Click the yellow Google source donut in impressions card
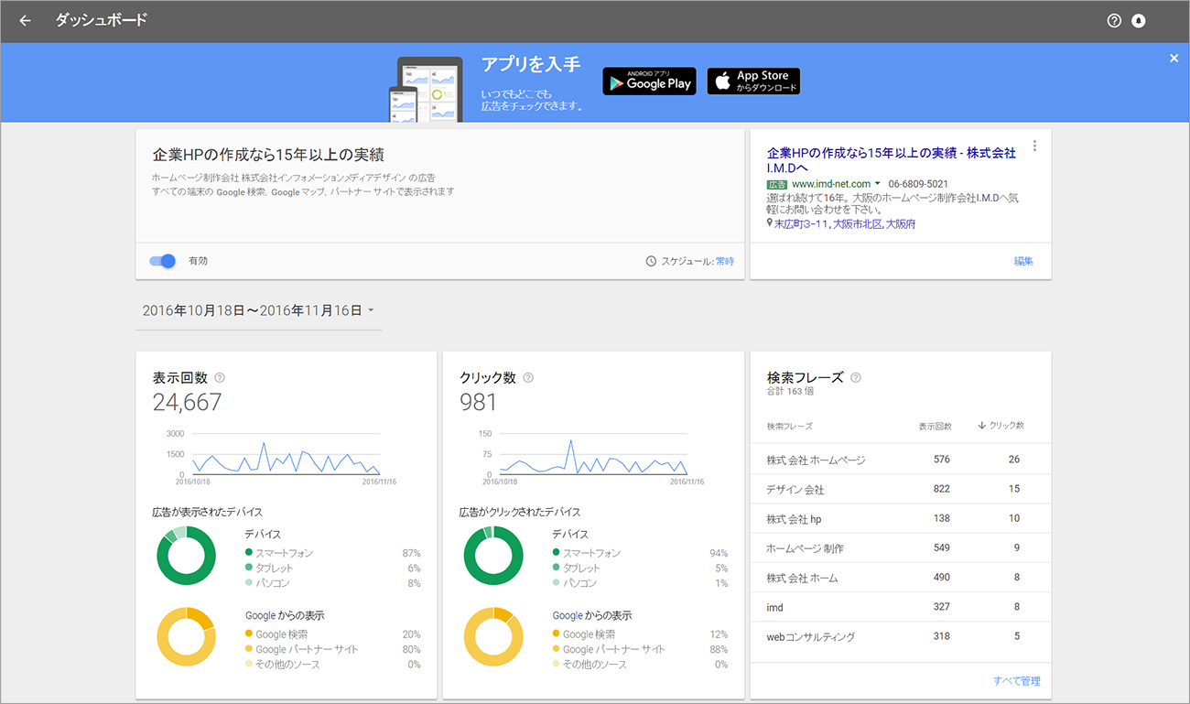This screenshot has height=704, width=1190. tap(187, 636)
